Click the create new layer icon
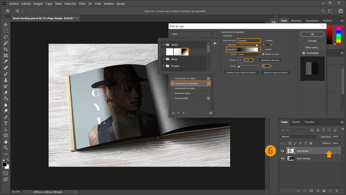Viewport: 346px width, 195px height. 330,191
